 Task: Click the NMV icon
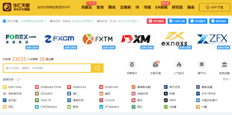tap(166, 100)
